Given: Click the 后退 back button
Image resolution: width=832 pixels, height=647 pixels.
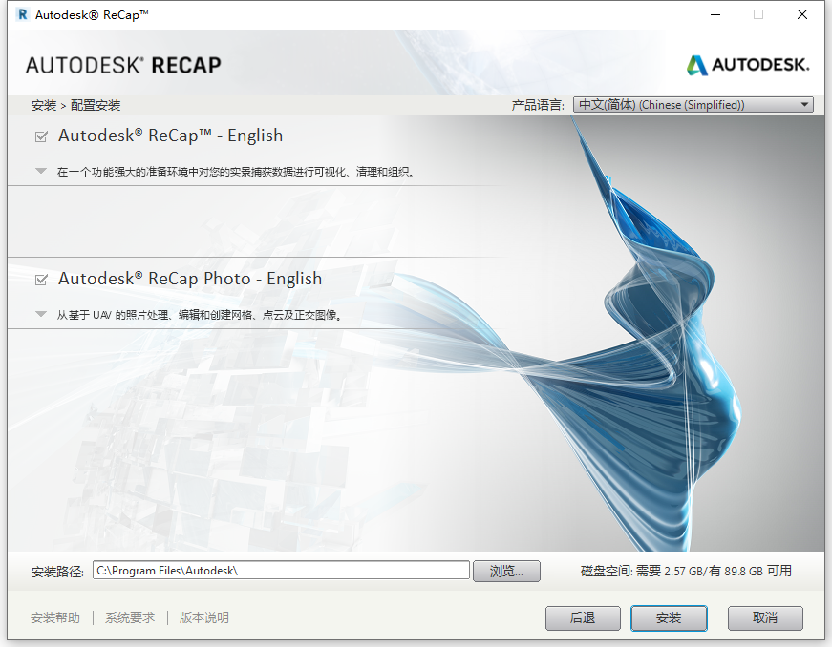Looking at the screenshot, I should [583, 617].
